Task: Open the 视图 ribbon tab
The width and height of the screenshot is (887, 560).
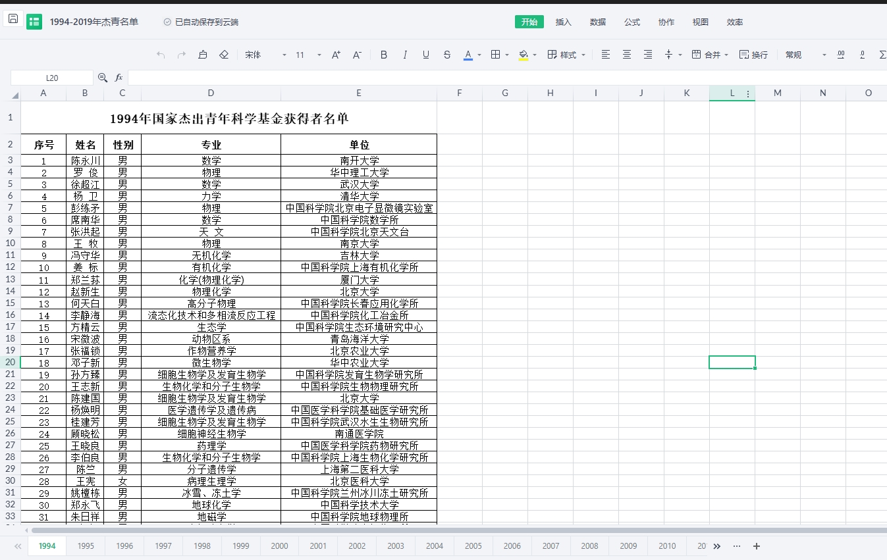Action: [x=701, y=22]
